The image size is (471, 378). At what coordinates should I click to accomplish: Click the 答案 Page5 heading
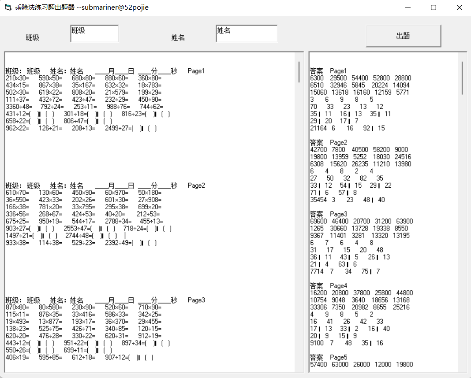[x=329, y=357]
